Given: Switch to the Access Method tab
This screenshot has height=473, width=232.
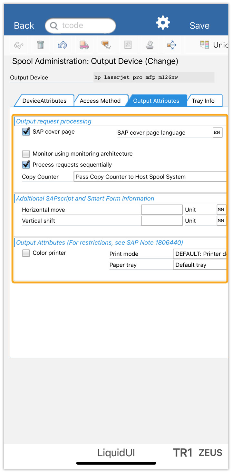Looking at the screenshot, I should pyautogui.click(x=100, y=101).
